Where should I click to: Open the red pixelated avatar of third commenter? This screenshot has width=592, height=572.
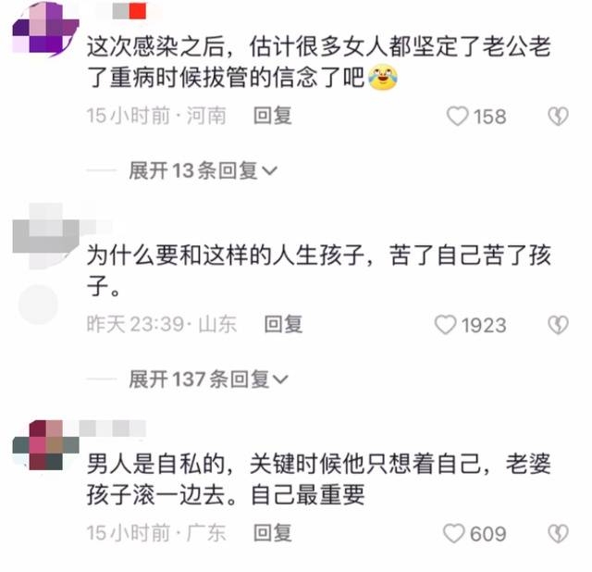(45, 444)
